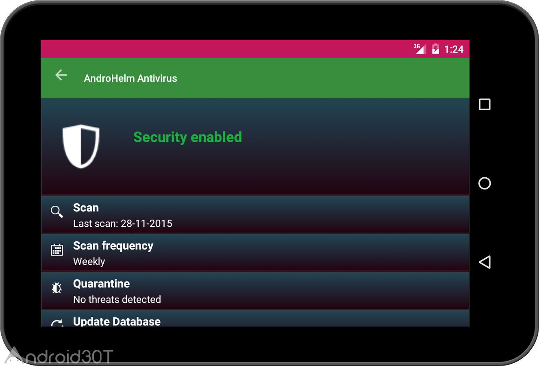Screen dimensions: 539x366
Task: Tap the back arrow in the header
Action: (61, 75)
